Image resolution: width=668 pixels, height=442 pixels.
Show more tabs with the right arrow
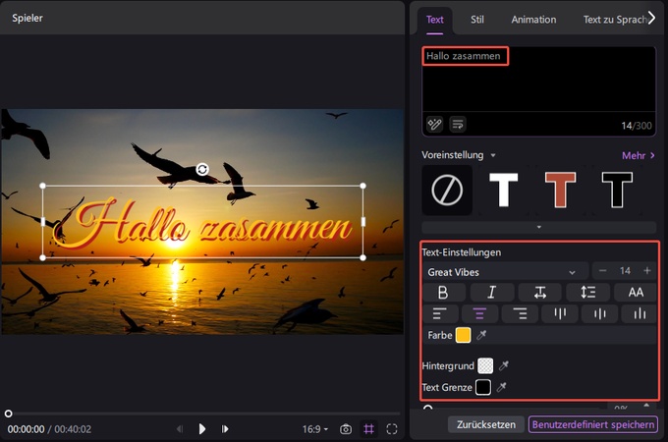pos(651,18)
